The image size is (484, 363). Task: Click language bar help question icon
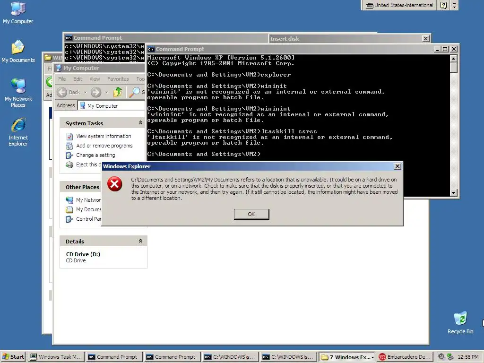[x=443, y=5]
